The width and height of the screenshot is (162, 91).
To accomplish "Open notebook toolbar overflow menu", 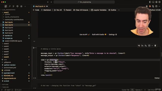I will pyautogui.click(x=119, y=10).
